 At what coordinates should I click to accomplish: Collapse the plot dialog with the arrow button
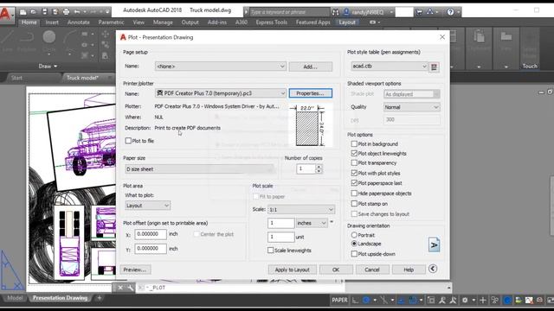click(433, 269)
